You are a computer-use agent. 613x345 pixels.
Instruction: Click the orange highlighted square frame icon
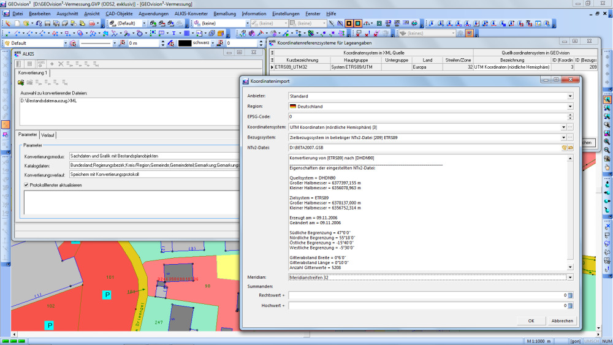349,23
